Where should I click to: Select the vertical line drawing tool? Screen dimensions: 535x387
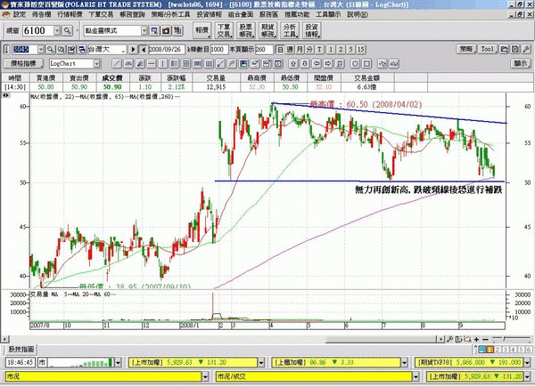click(x=163, y=64)
